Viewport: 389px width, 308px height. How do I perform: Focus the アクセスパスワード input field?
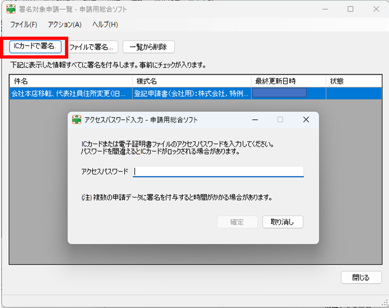[x=218, y=172]
